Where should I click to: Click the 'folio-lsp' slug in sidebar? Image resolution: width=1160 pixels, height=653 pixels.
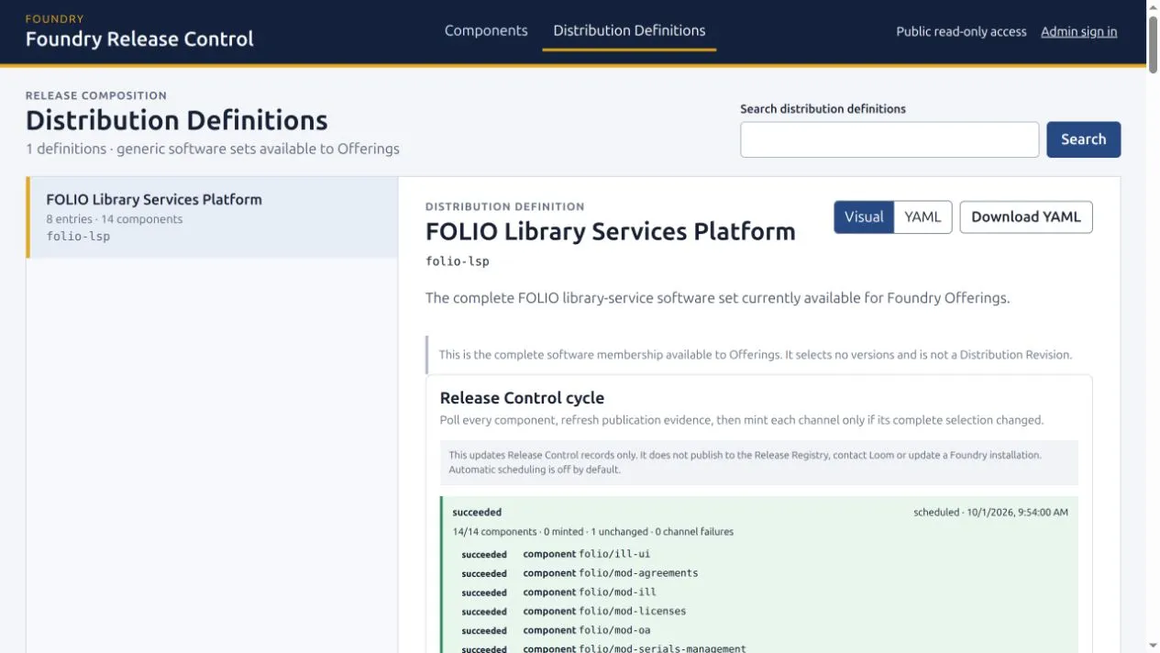click(78, 237)
